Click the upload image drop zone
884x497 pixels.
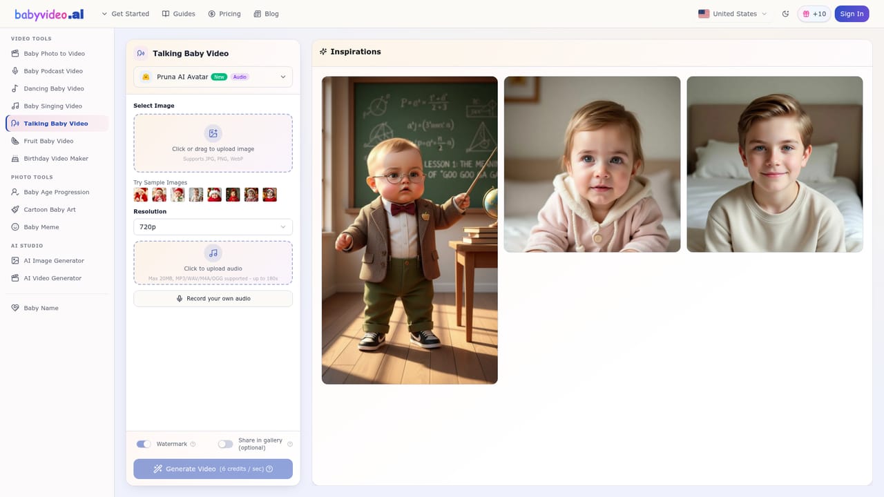[x=213, y=143]
